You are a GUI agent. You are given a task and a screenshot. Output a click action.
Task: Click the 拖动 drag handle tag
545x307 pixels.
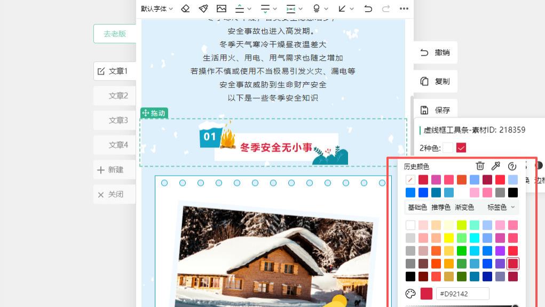point(154,113)
